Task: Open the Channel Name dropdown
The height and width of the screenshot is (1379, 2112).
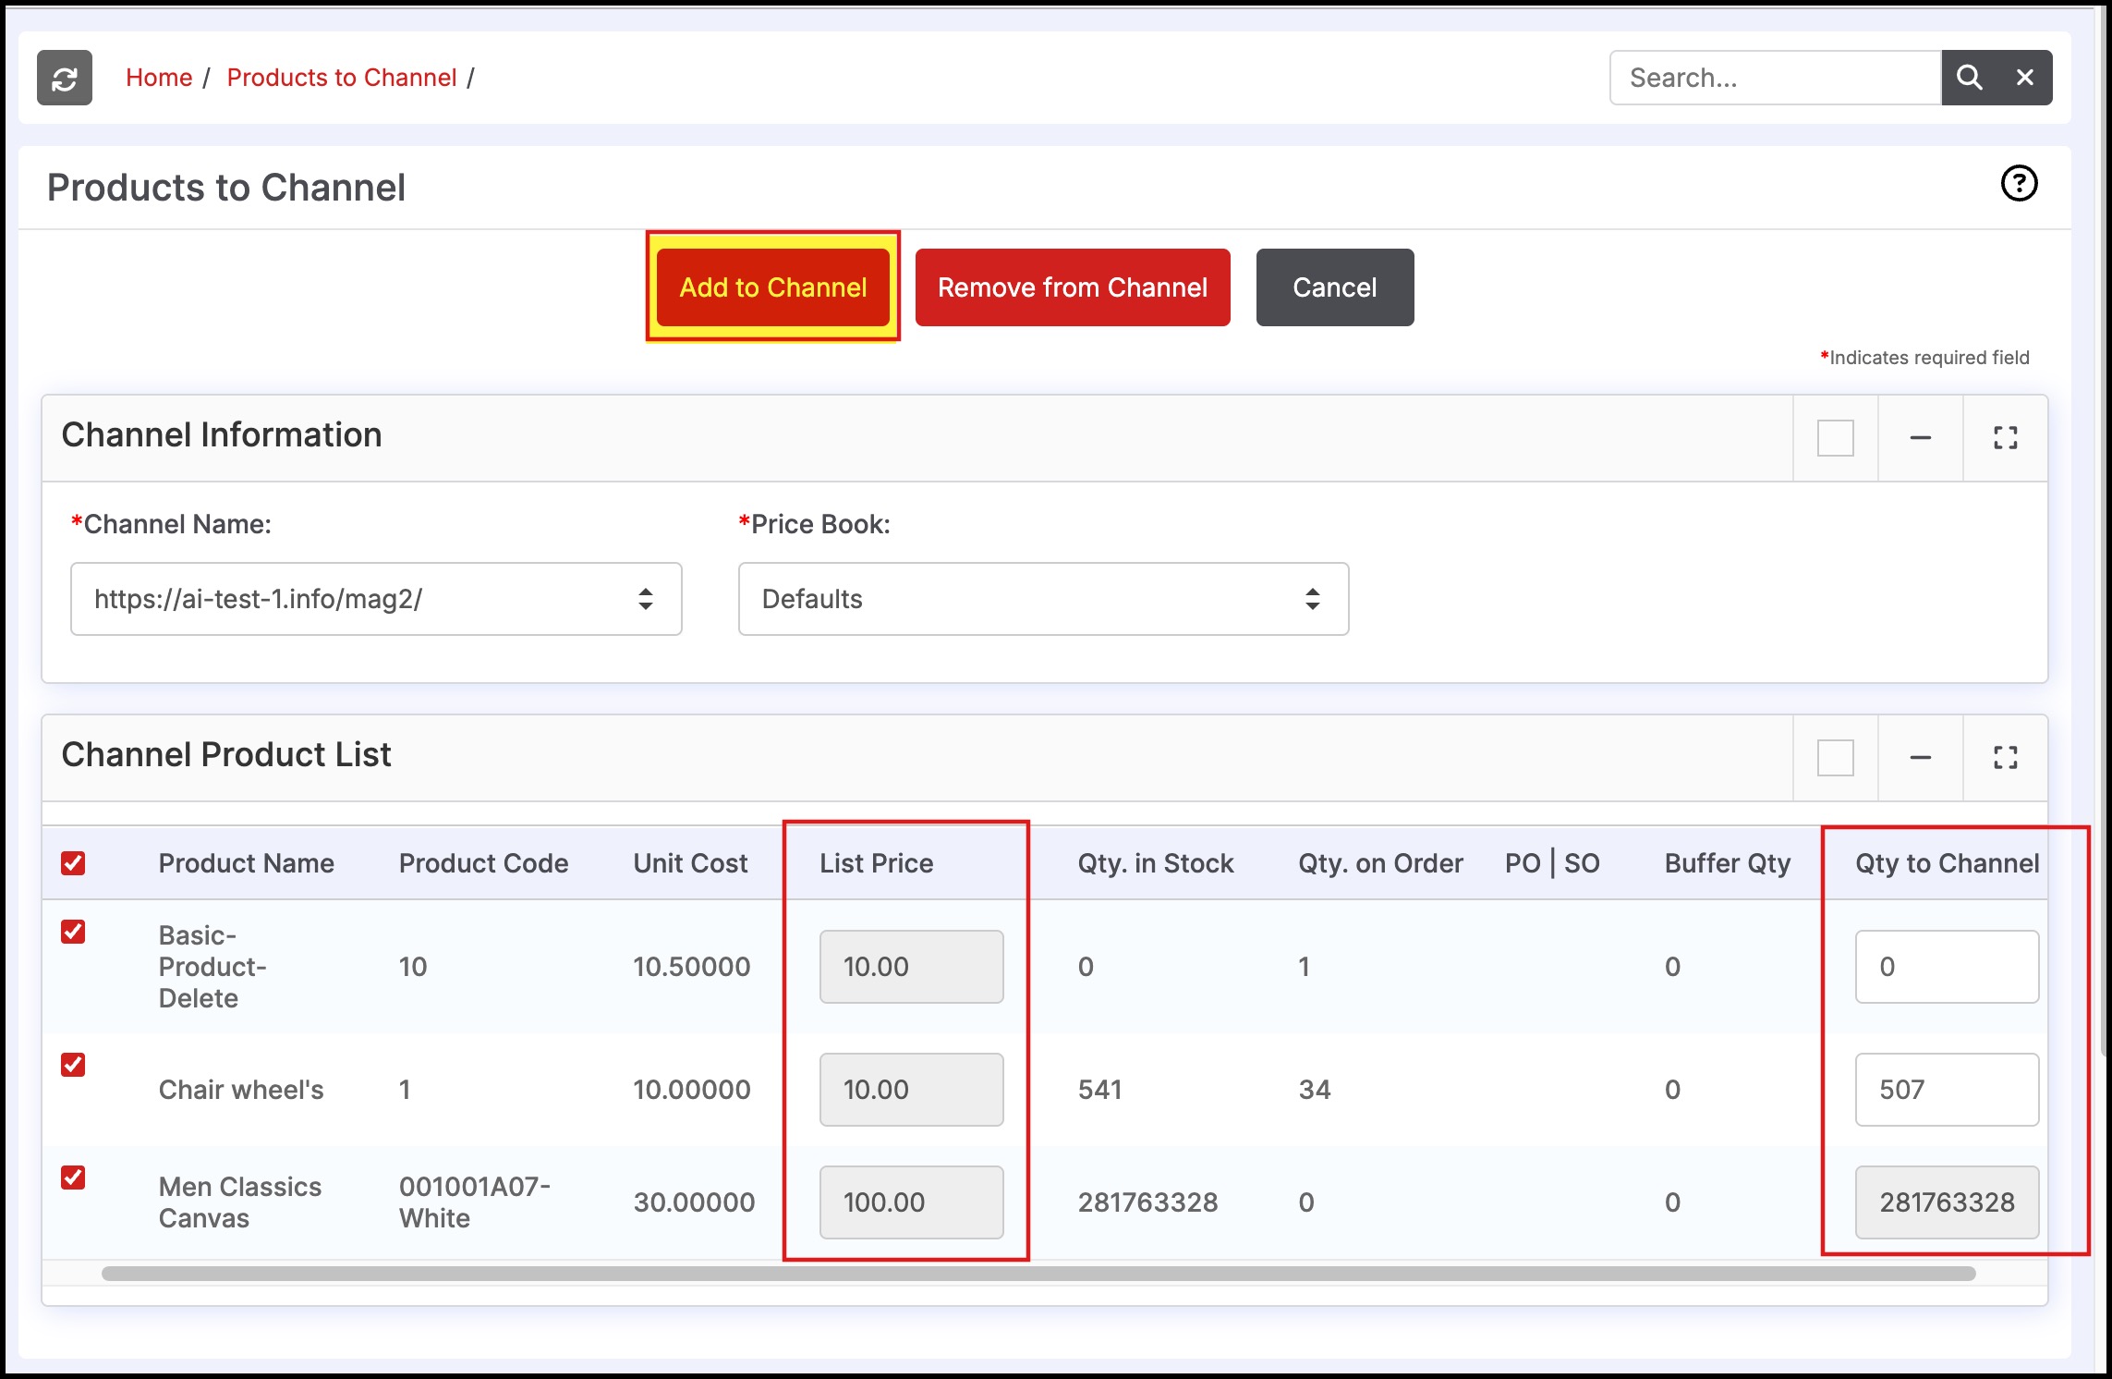Action: pyautogui.click(x=376, y=599)
